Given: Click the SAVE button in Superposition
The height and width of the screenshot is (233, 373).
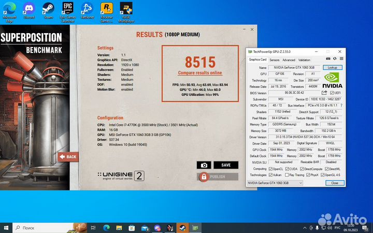Looking at the screenshot, I should tap(226, 165).
